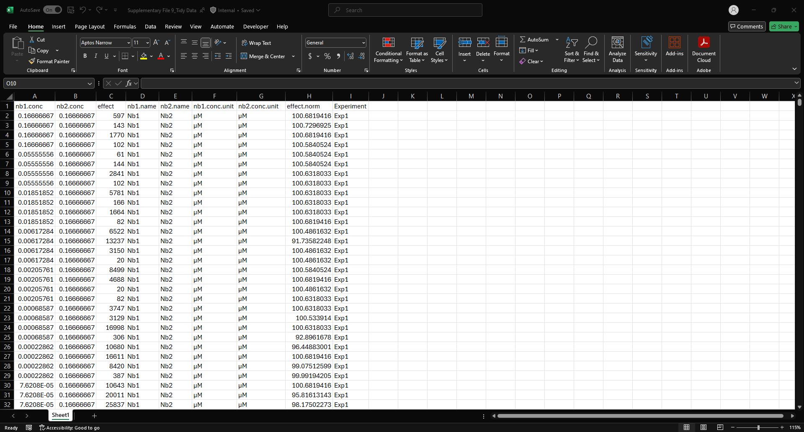Apply Bold formatting to the cell
This screenshot has width=804, height=432.
85,56
